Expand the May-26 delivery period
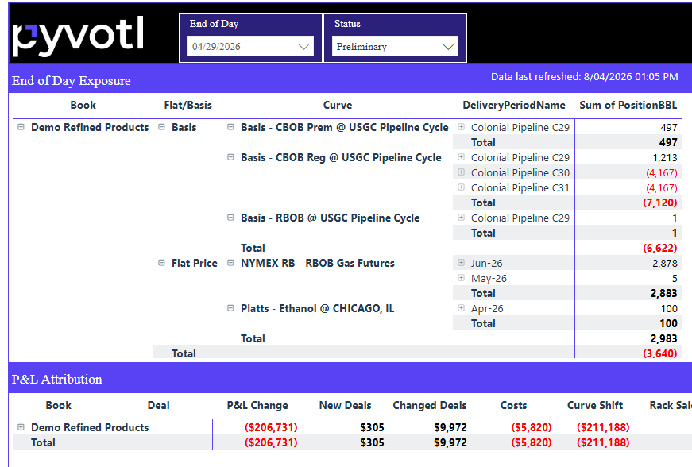The image size is (692, 467). (461, 278)
